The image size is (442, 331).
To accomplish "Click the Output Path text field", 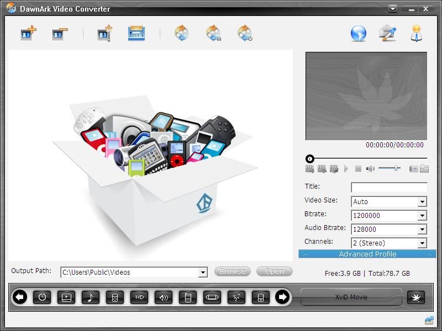I will point(130,273).
